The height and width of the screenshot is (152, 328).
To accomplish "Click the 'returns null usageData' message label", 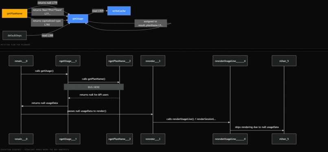I will click(x=44, y=103).
